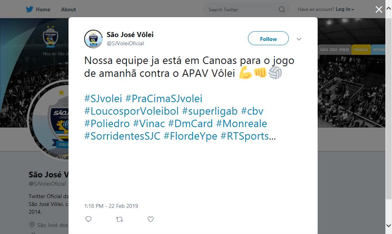392x234 pixels.
Task: Click São José Vôlei avatar in the tweet
Action: pos(93,39)
